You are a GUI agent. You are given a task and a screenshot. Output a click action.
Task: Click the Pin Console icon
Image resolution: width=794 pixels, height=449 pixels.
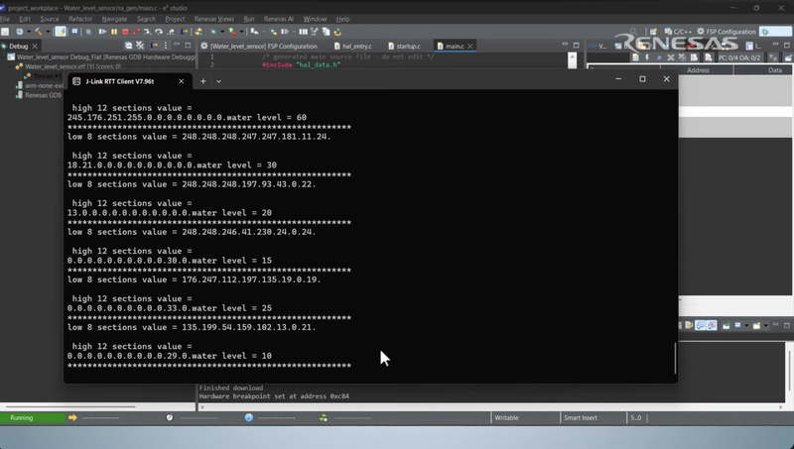point(727,325)
